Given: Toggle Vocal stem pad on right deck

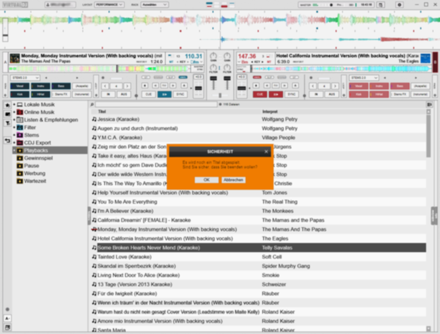Looking at the screenshot, I should click(358, 86).
